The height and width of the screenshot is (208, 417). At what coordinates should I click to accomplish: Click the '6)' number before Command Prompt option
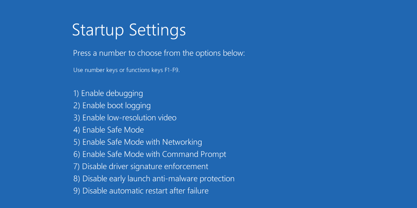point(77,154)
